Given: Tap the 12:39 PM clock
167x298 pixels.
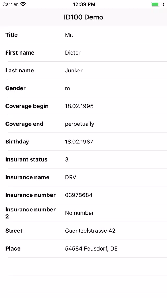Looking at the screenshot, I should point(84,4).
